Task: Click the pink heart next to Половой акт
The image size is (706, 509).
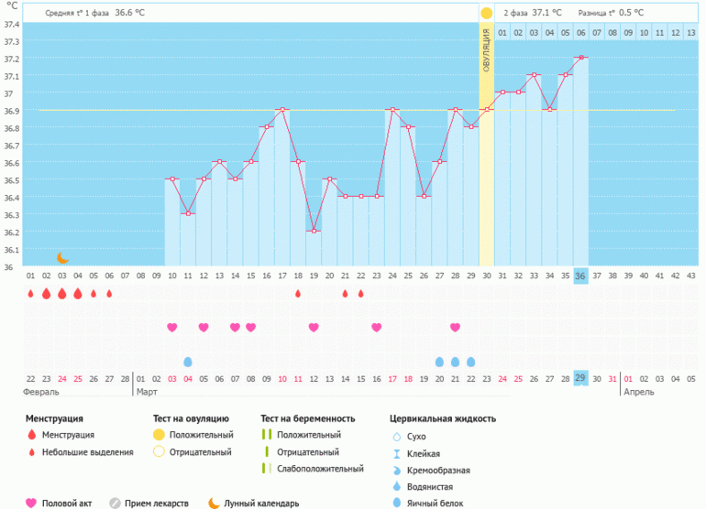Action: [x=31, y=503]
